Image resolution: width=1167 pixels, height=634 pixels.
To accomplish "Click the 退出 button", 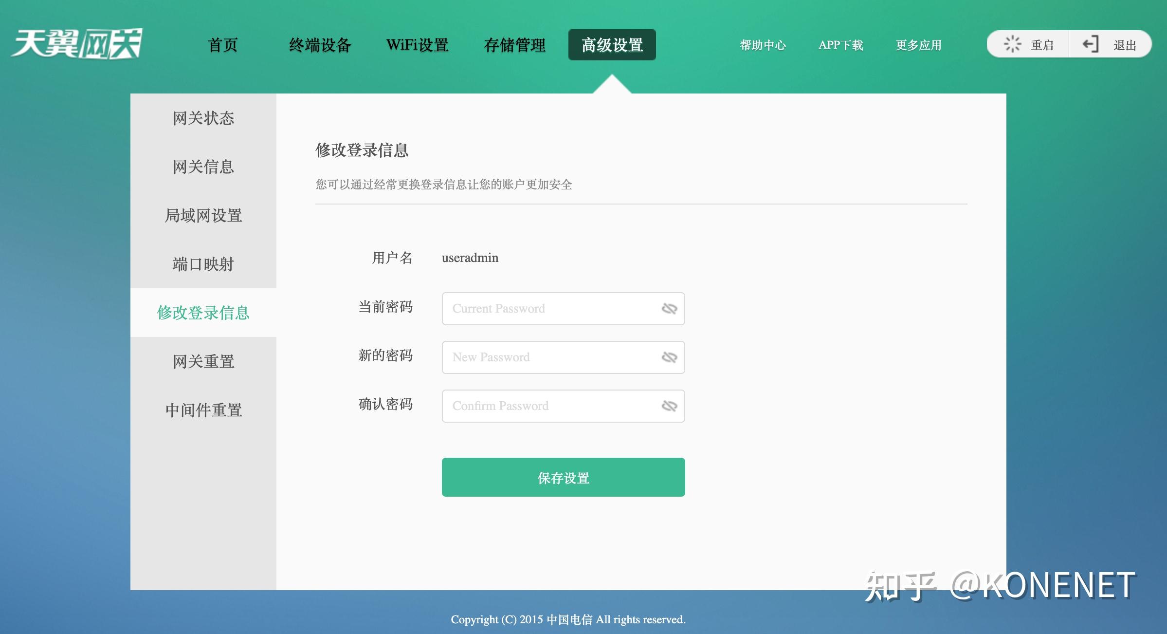I will 1111,44.
